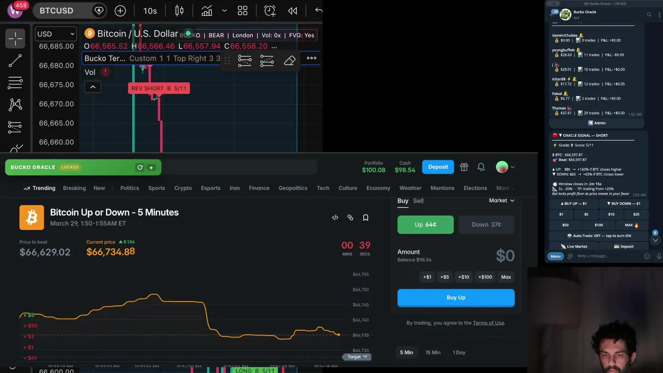663x373 pixels.
Task: Open the Market order type dropdown
Action: tap(501, 200)
